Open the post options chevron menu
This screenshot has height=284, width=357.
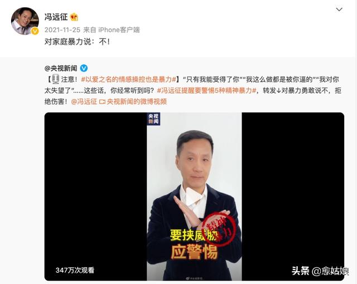click(339, 9)
